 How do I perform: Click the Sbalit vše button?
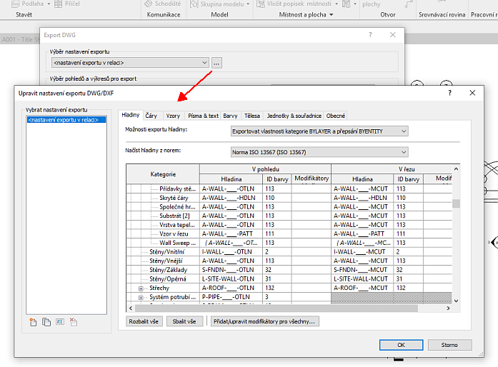(x=184, y=321)
